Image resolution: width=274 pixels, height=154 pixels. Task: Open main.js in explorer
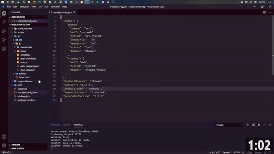24,62
